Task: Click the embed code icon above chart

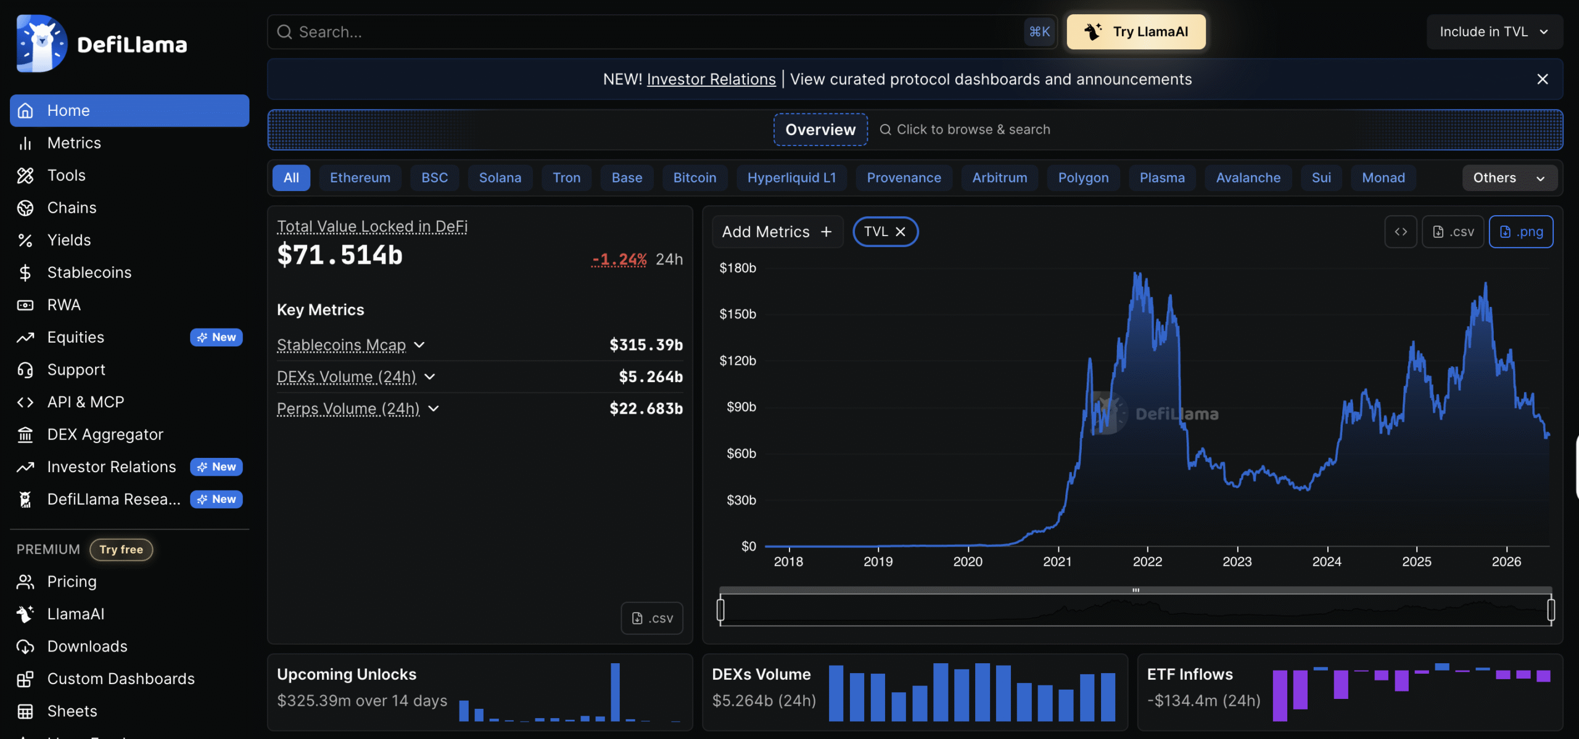Action: coord(1400,232)
